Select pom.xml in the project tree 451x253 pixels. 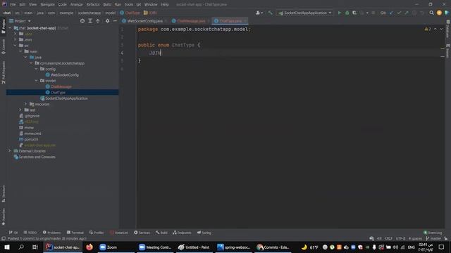click(x=31, y=139)
